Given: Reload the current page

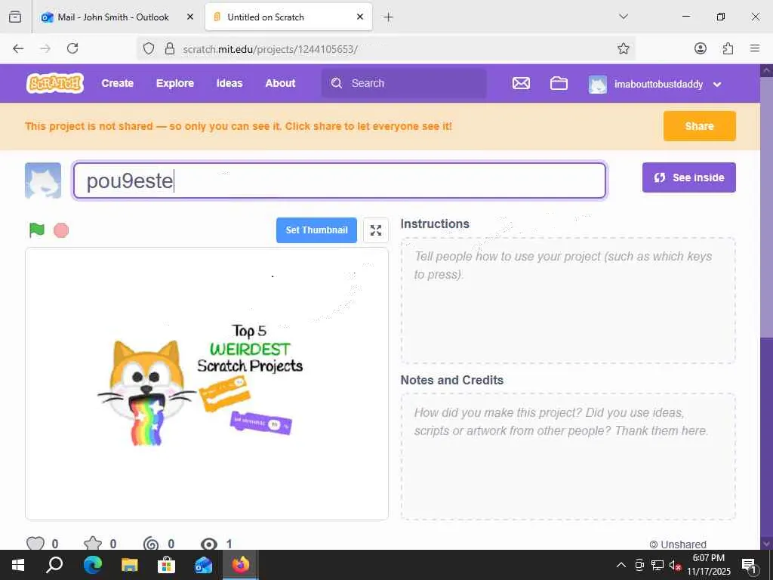Looking at the screenshot, I should click(x=72, y=48).
